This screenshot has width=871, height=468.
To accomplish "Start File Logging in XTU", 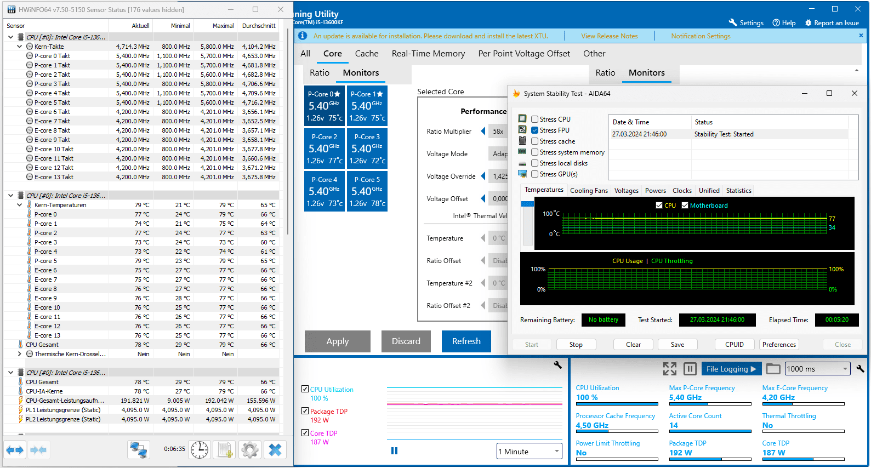I will (731, 369).
